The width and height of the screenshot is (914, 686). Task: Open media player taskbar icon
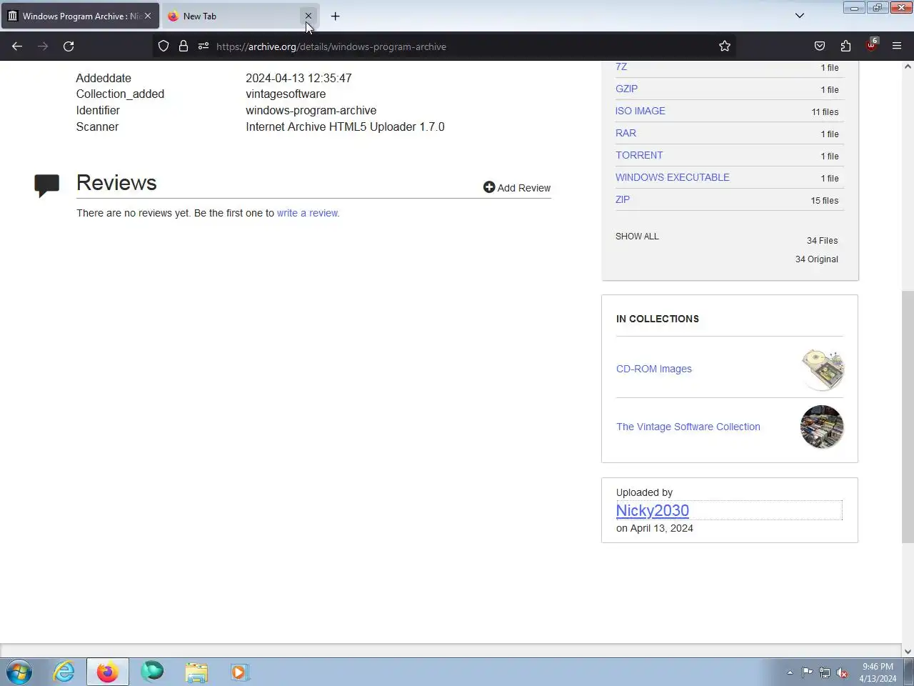(x=239, y=672)
